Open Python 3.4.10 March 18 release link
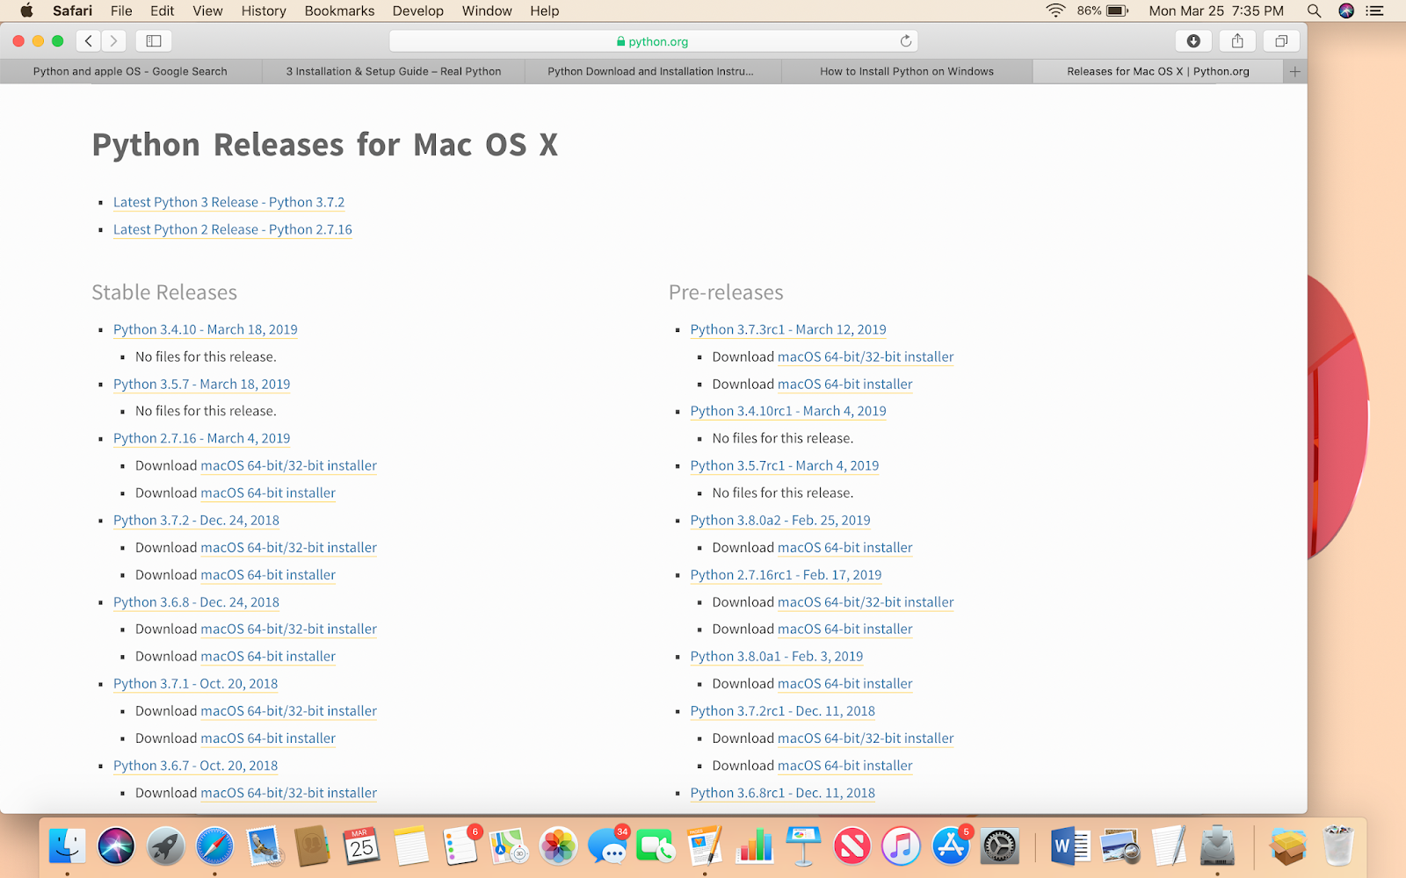 click(206, 329)
